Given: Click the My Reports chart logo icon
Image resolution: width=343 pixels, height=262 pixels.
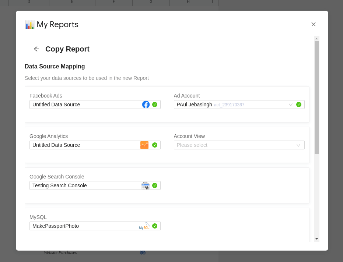Looking at the screenshot, I should (x=30, y=25).
